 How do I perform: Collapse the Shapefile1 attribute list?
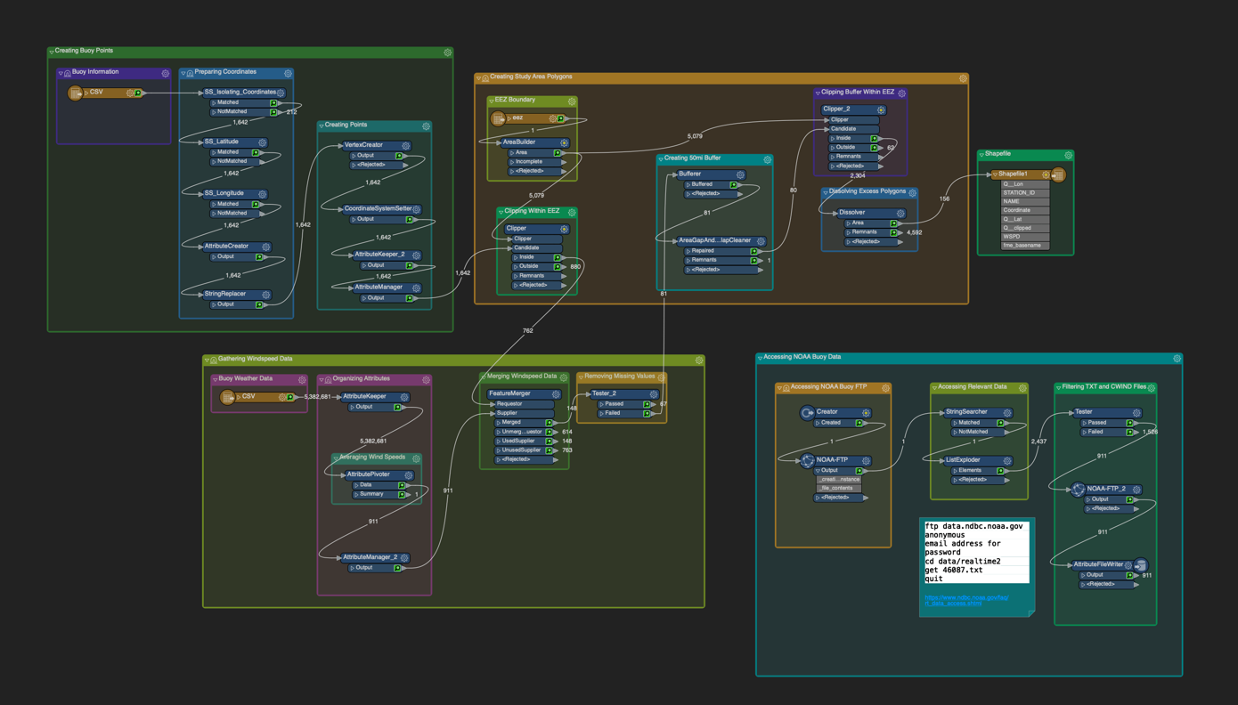coord(995,174)
